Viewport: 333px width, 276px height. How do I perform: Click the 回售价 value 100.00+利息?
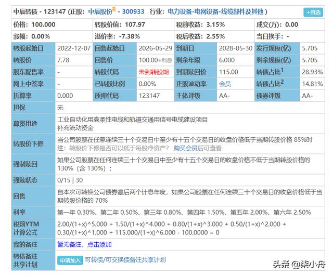coord(155,60)
